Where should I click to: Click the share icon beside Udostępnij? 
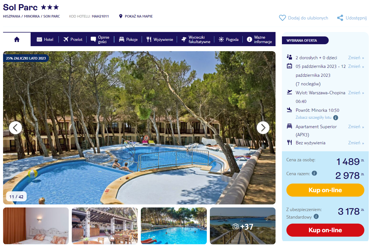tap(340, 18)
